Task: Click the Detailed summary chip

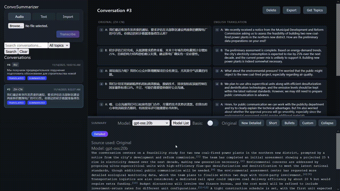Action: click(100, 134)
